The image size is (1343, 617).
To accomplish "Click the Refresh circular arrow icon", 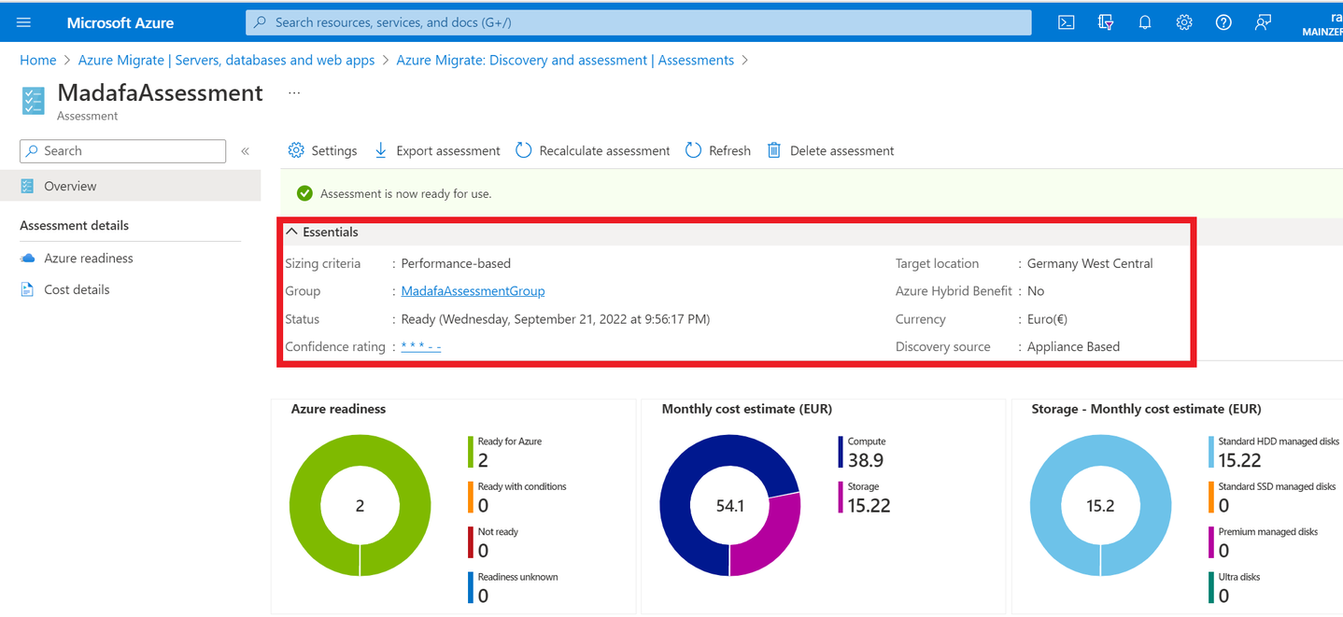I will 693,150.
